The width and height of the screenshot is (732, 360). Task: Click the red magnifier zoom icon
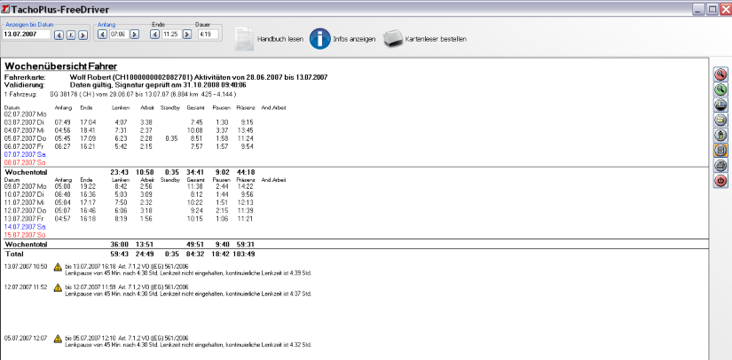pyautogui.click(x=720, y=74)
